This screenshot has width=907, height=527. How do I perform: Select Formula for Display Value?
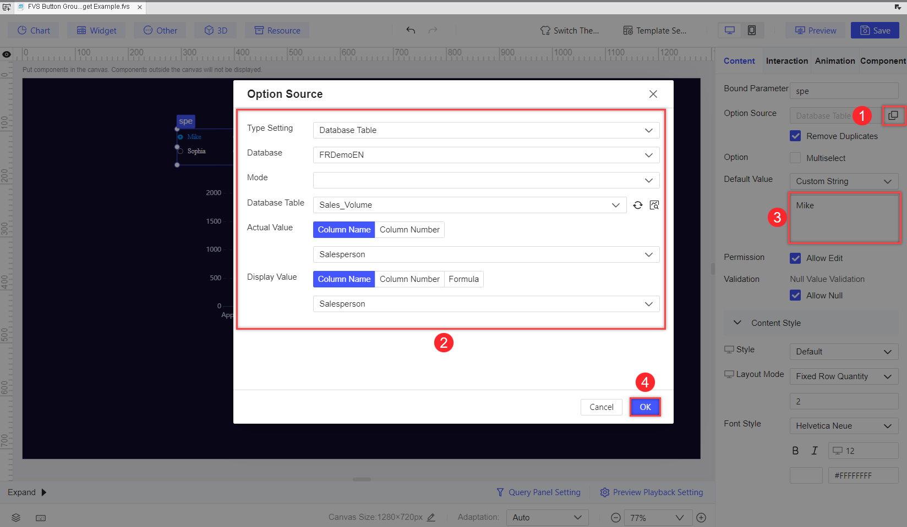[x=463, y=279]
